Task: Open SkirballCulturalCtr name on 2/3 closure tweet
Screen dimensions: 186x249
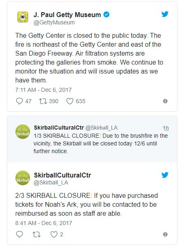Action: point(63,175)
